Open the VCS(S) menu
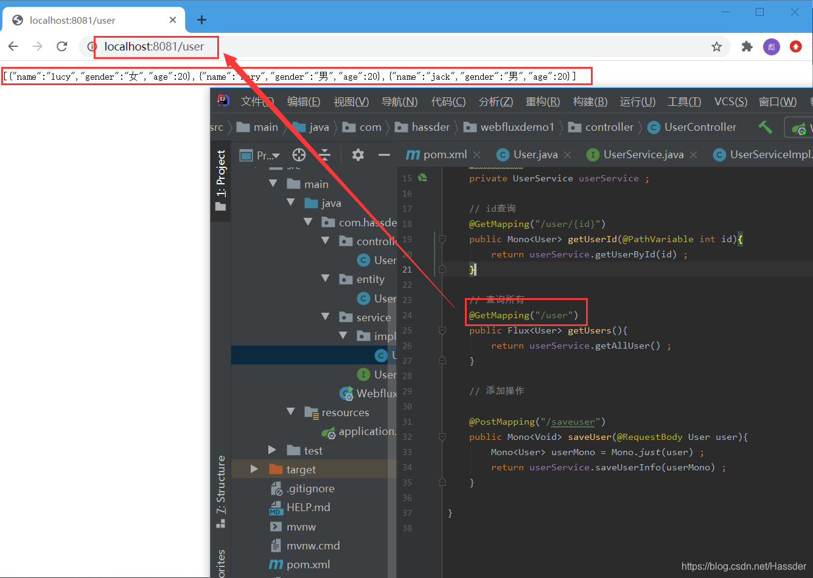 pos(731,102)
